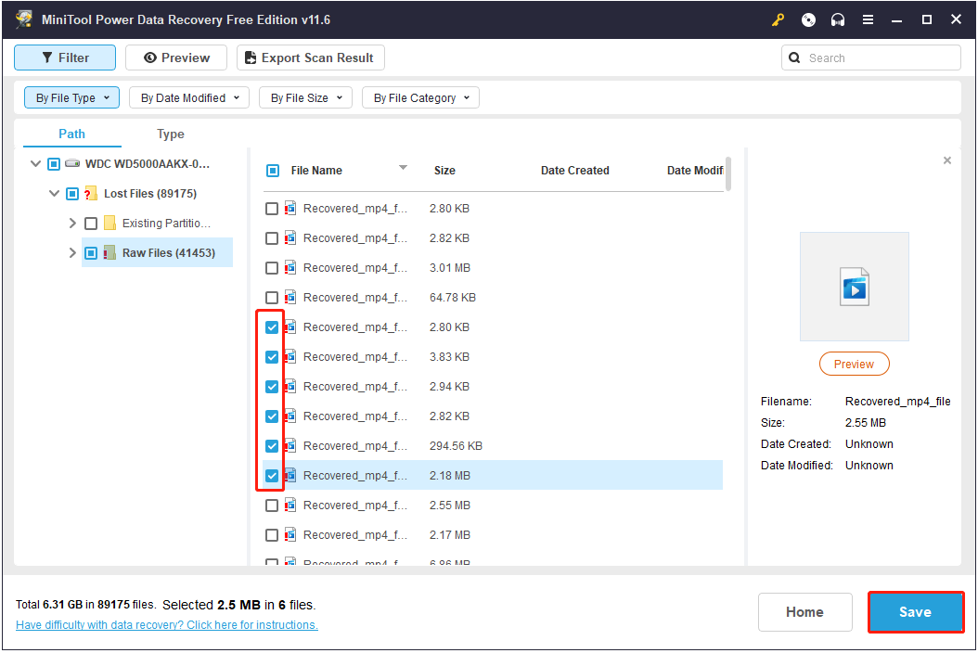Toggle the Raw Files (41453) checkbox
The width and height of the screenshot is (978, 653).
point(91,253)
